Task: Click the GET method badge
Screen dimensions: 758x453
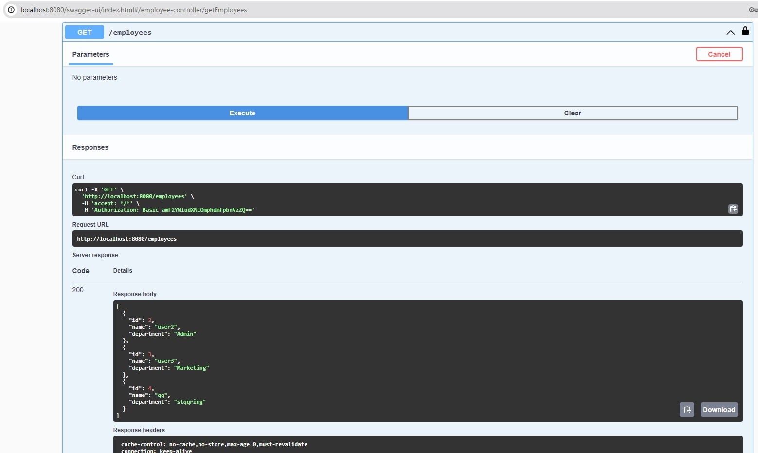Action: click(85, 32)
